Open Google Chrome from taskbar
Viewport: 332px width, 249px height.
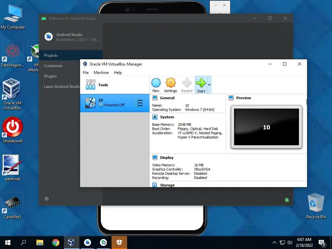pyautogui.click(x=56, y=243)
